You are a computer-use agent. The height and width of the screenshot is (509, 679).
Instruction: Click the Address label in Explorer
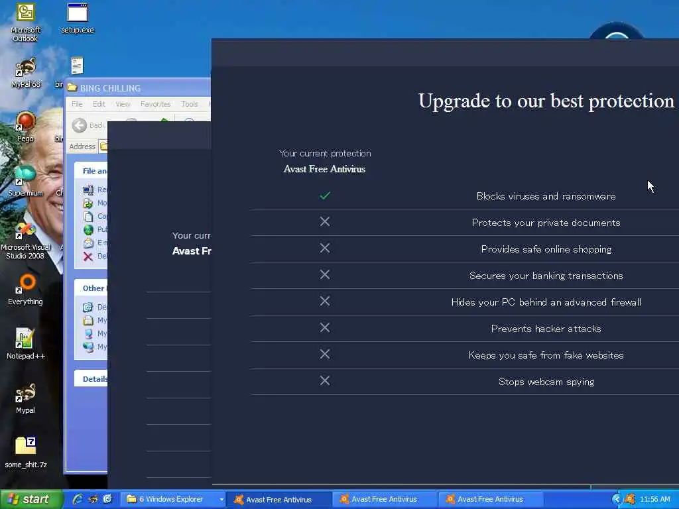82,146
